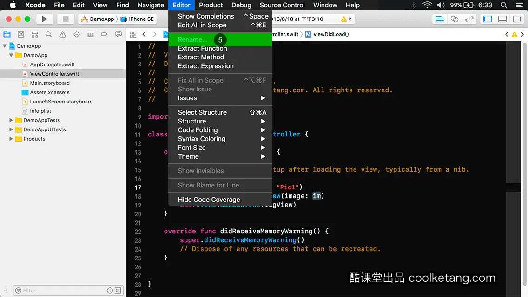528x297 pixels.
Task: Go back in editor history
Action: 144,34
